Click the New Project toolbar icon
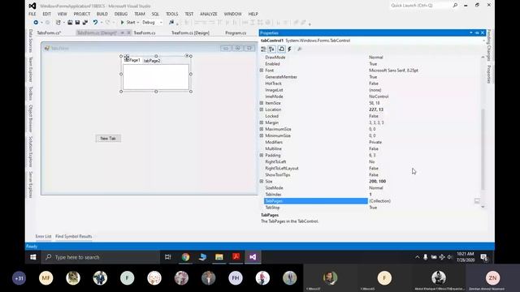The height and width of the screenshot is (292, 520). [58, 22]
